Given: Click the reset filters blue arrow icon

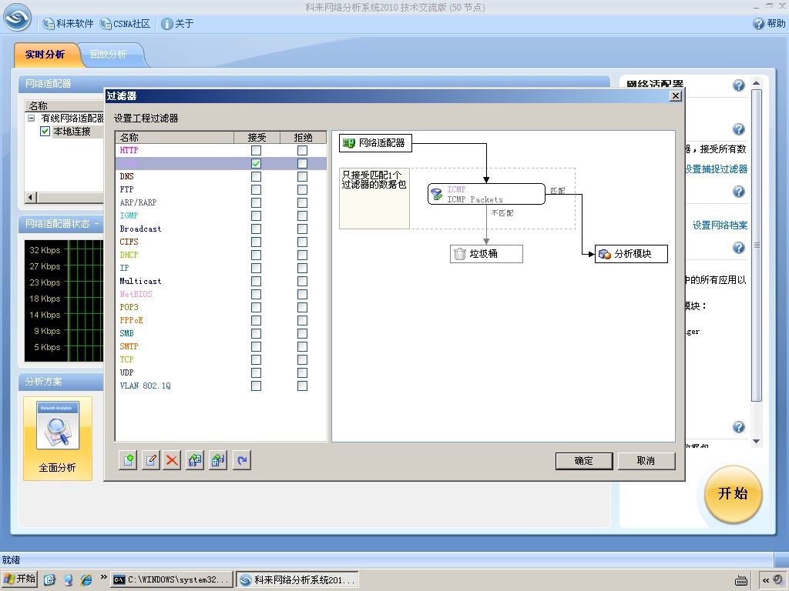Looking at the screenshot, I should pos(242,460).
